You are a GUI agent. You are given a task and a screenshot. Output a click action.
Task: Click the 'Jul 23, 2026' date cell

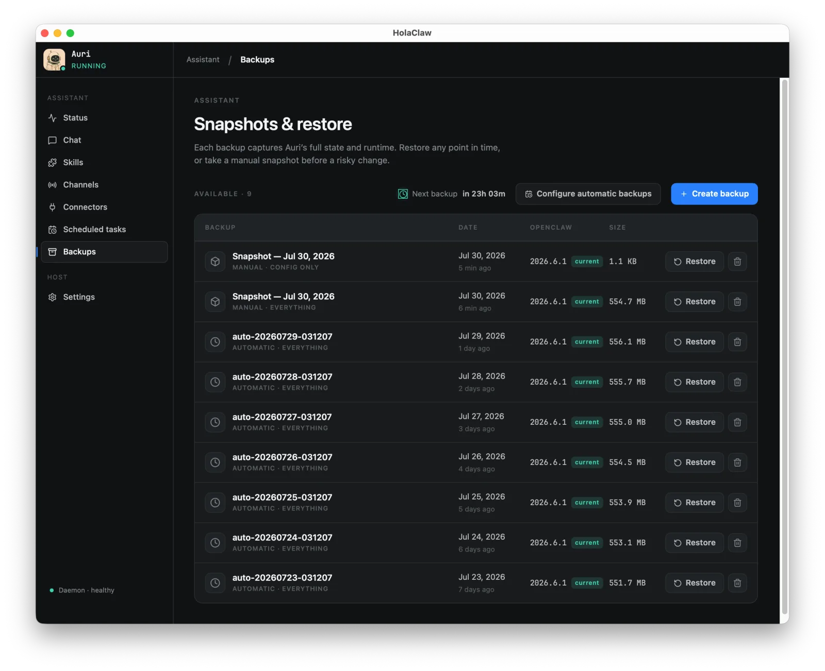482,577
